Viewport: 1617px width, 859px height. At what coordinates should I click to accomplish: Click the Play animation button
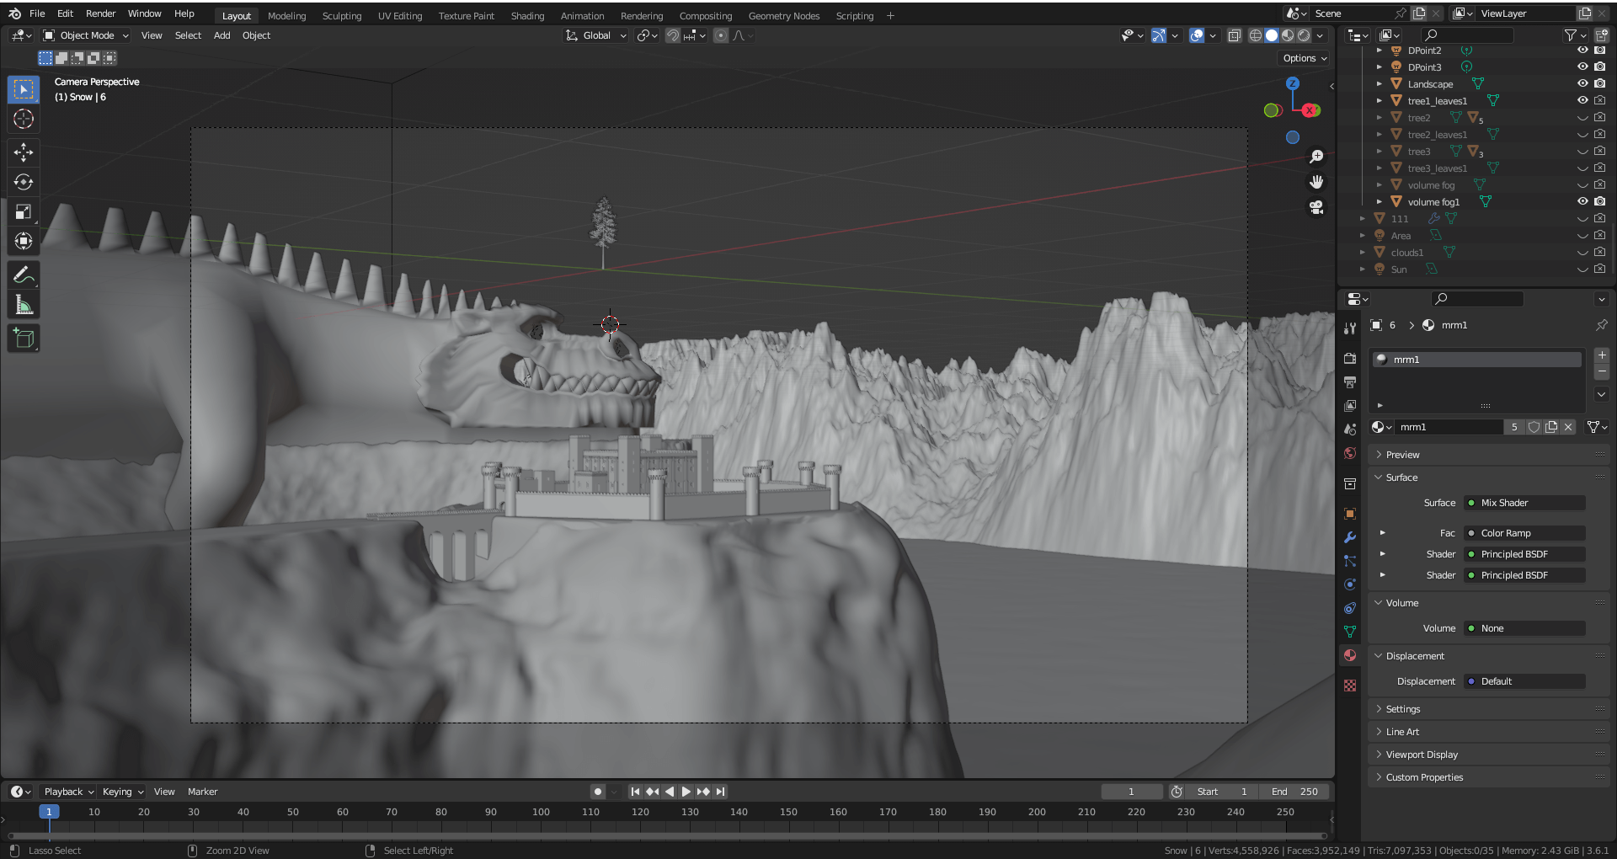[x=686, y=792]
